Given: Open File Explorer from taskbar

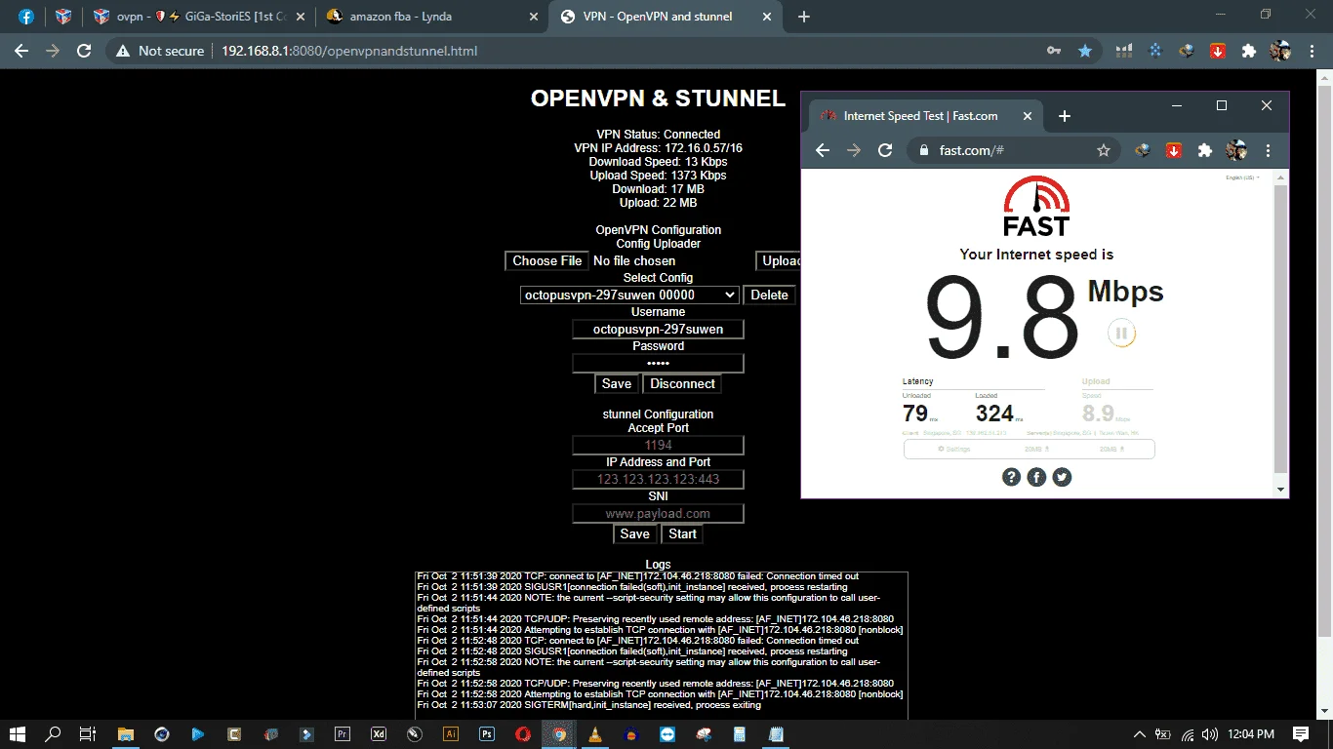Looking at the screenshot, I should click(125, 734).
